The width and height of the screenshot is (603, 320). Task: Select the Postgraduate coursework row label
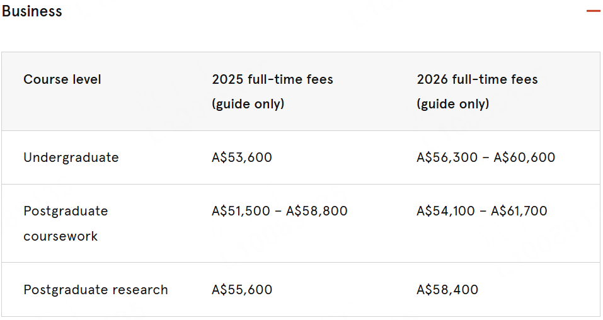click(66, 224)
